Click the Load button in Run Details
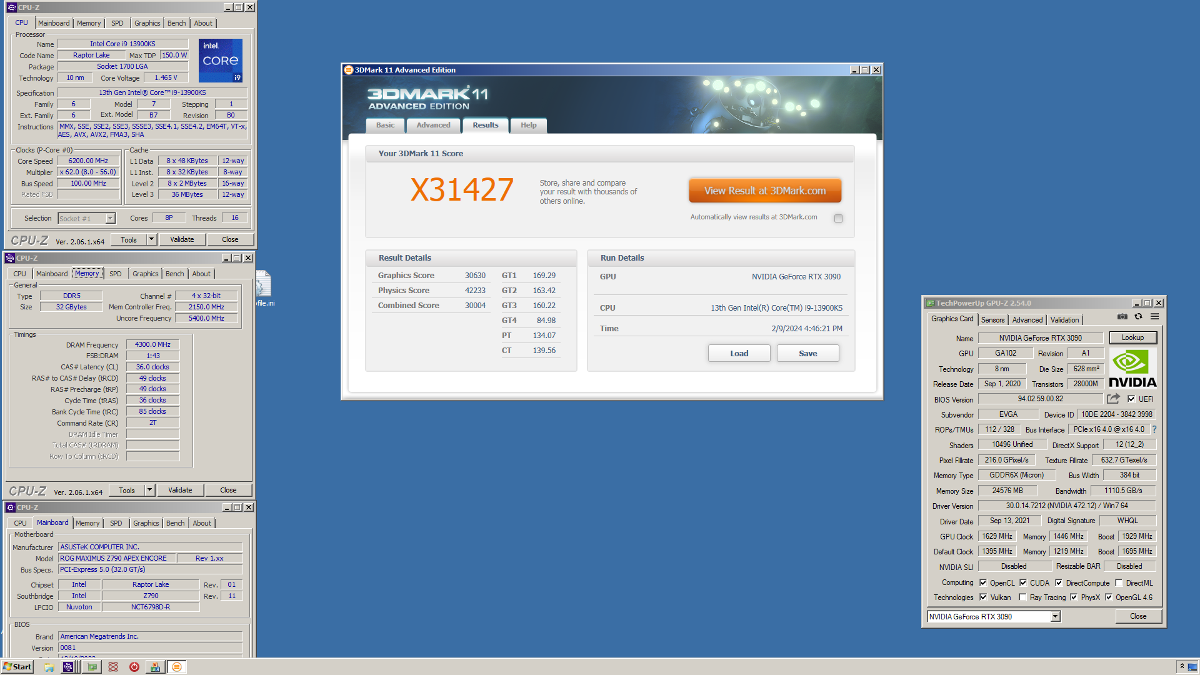 point(739,353)
